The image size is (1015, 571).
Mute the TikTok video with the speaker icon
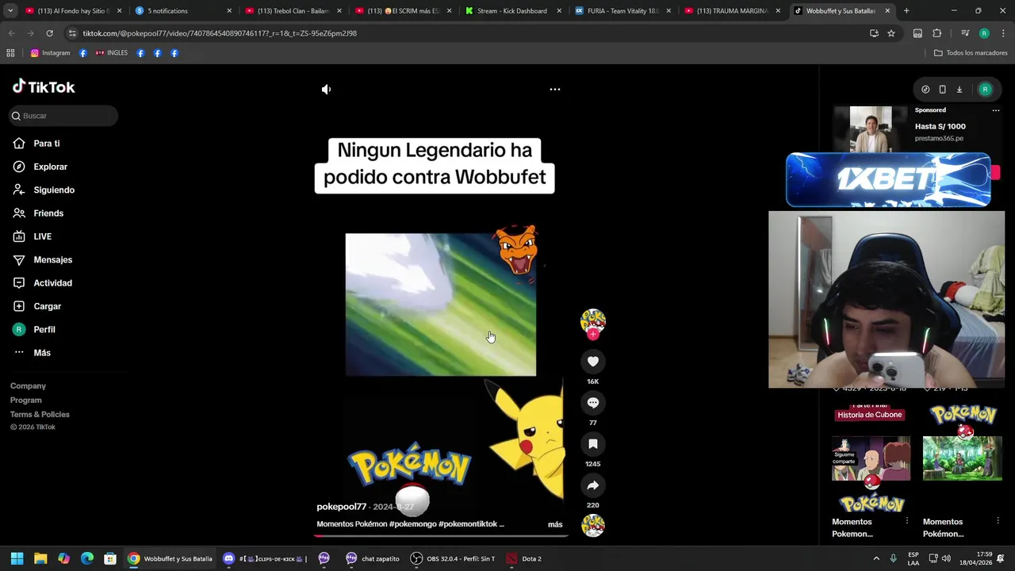(326, 90)
